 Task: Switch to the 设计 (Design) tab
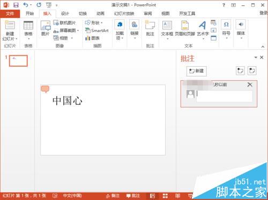coord(65,13)
